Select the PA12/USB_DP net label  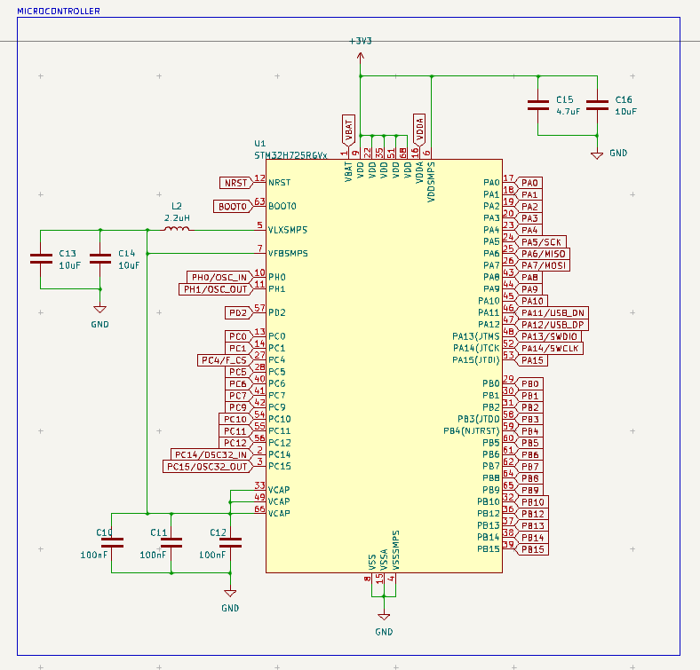552,325
